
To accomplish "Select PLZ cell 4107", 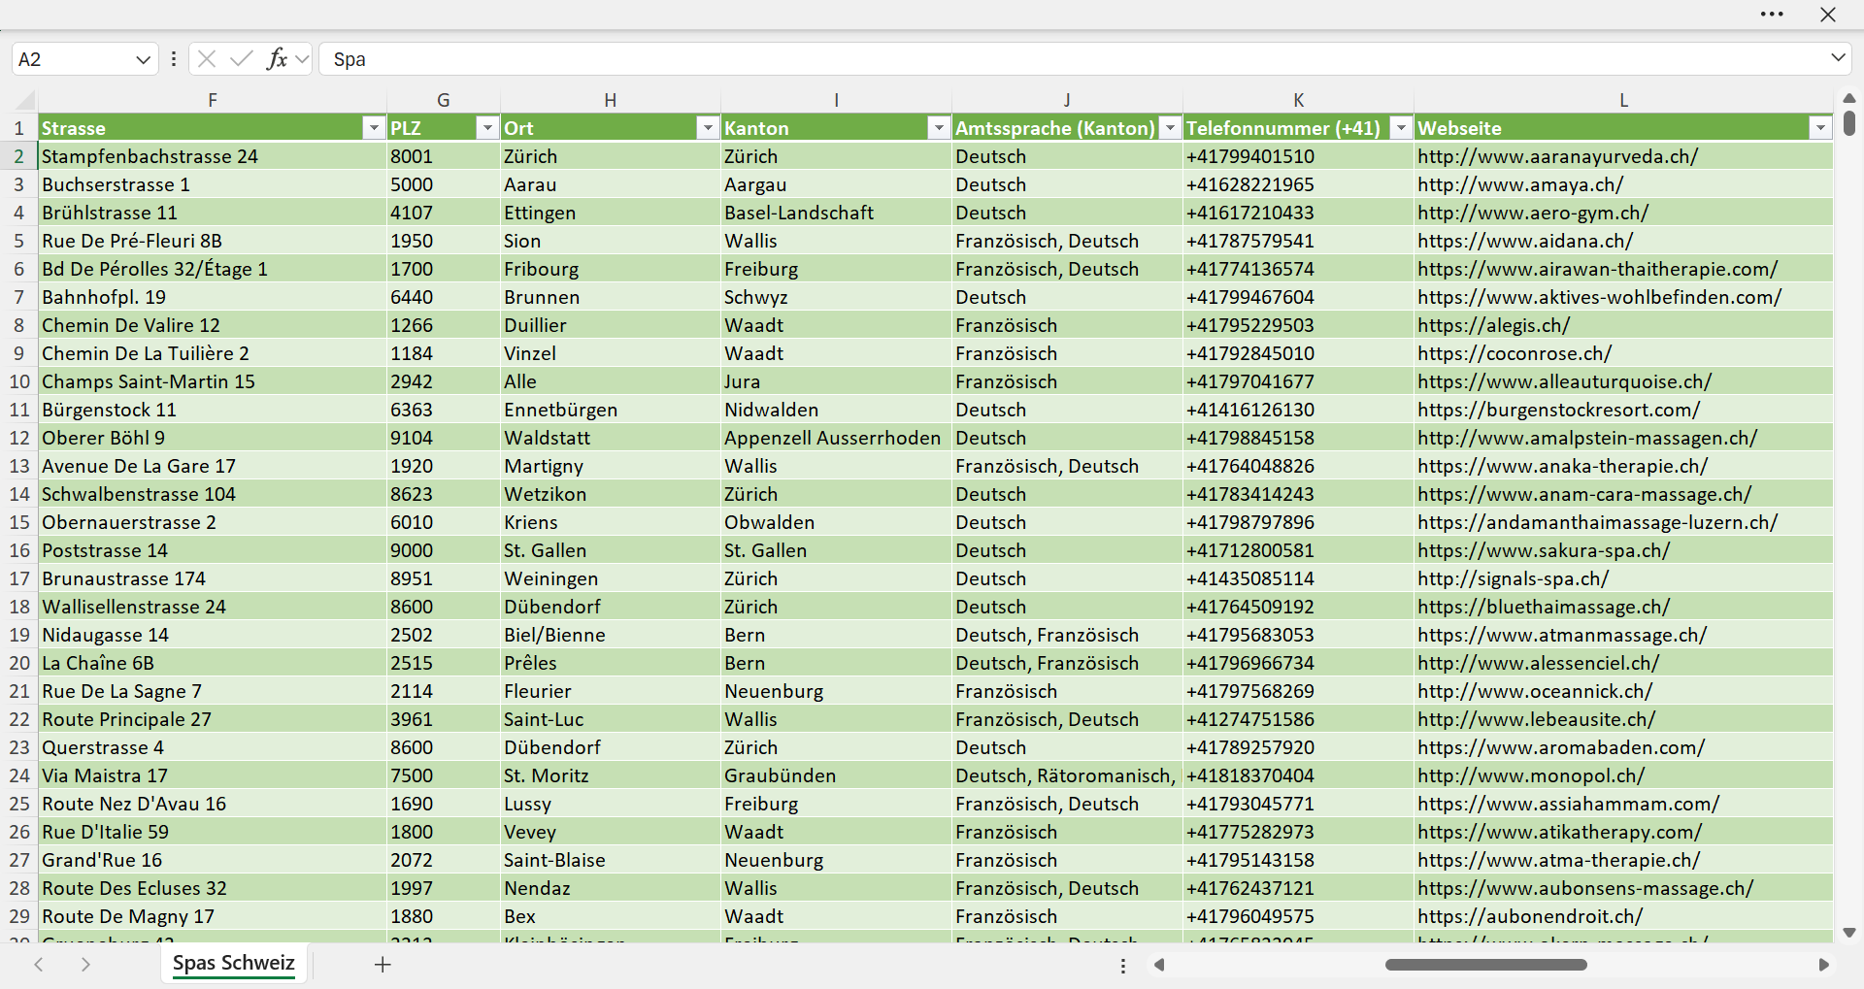I will 444,213.
